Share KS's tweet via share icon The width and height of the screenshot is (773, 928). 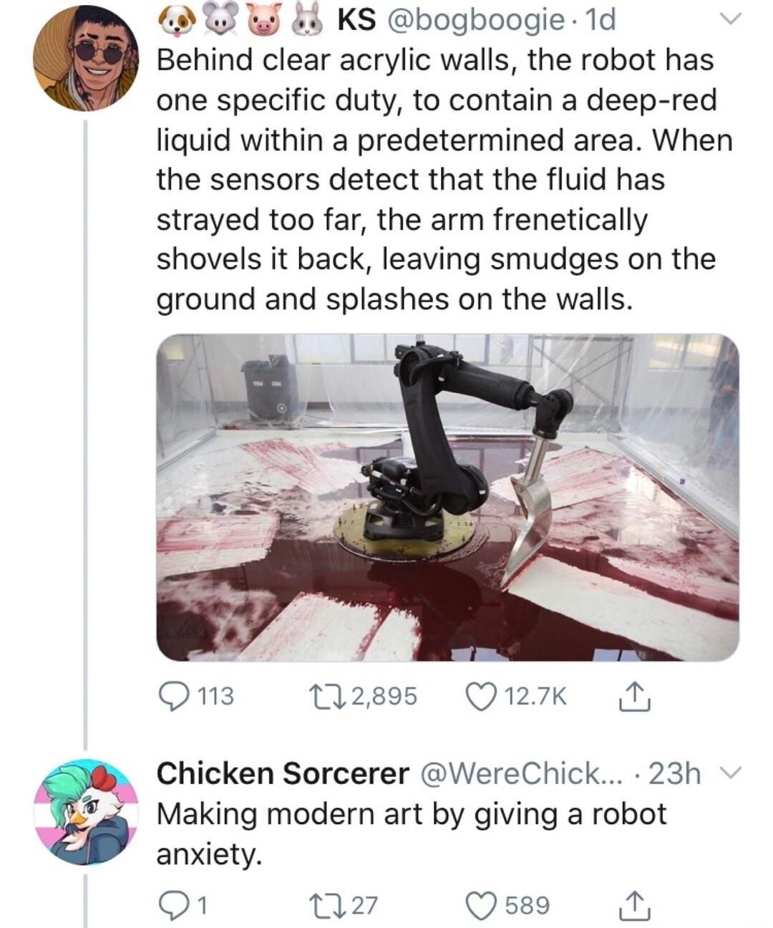pyautogui.click(x=634, y=696)
